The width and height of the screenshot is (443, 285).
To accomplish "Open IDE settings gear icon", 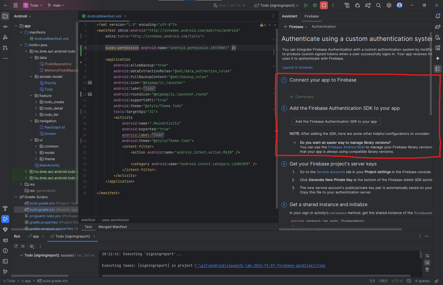I will [389, 5].
